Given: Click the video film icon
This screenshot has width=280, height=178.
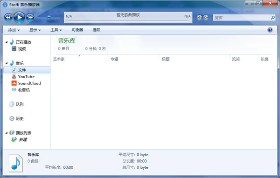Looking at the screenshot, I should (14, 48).
